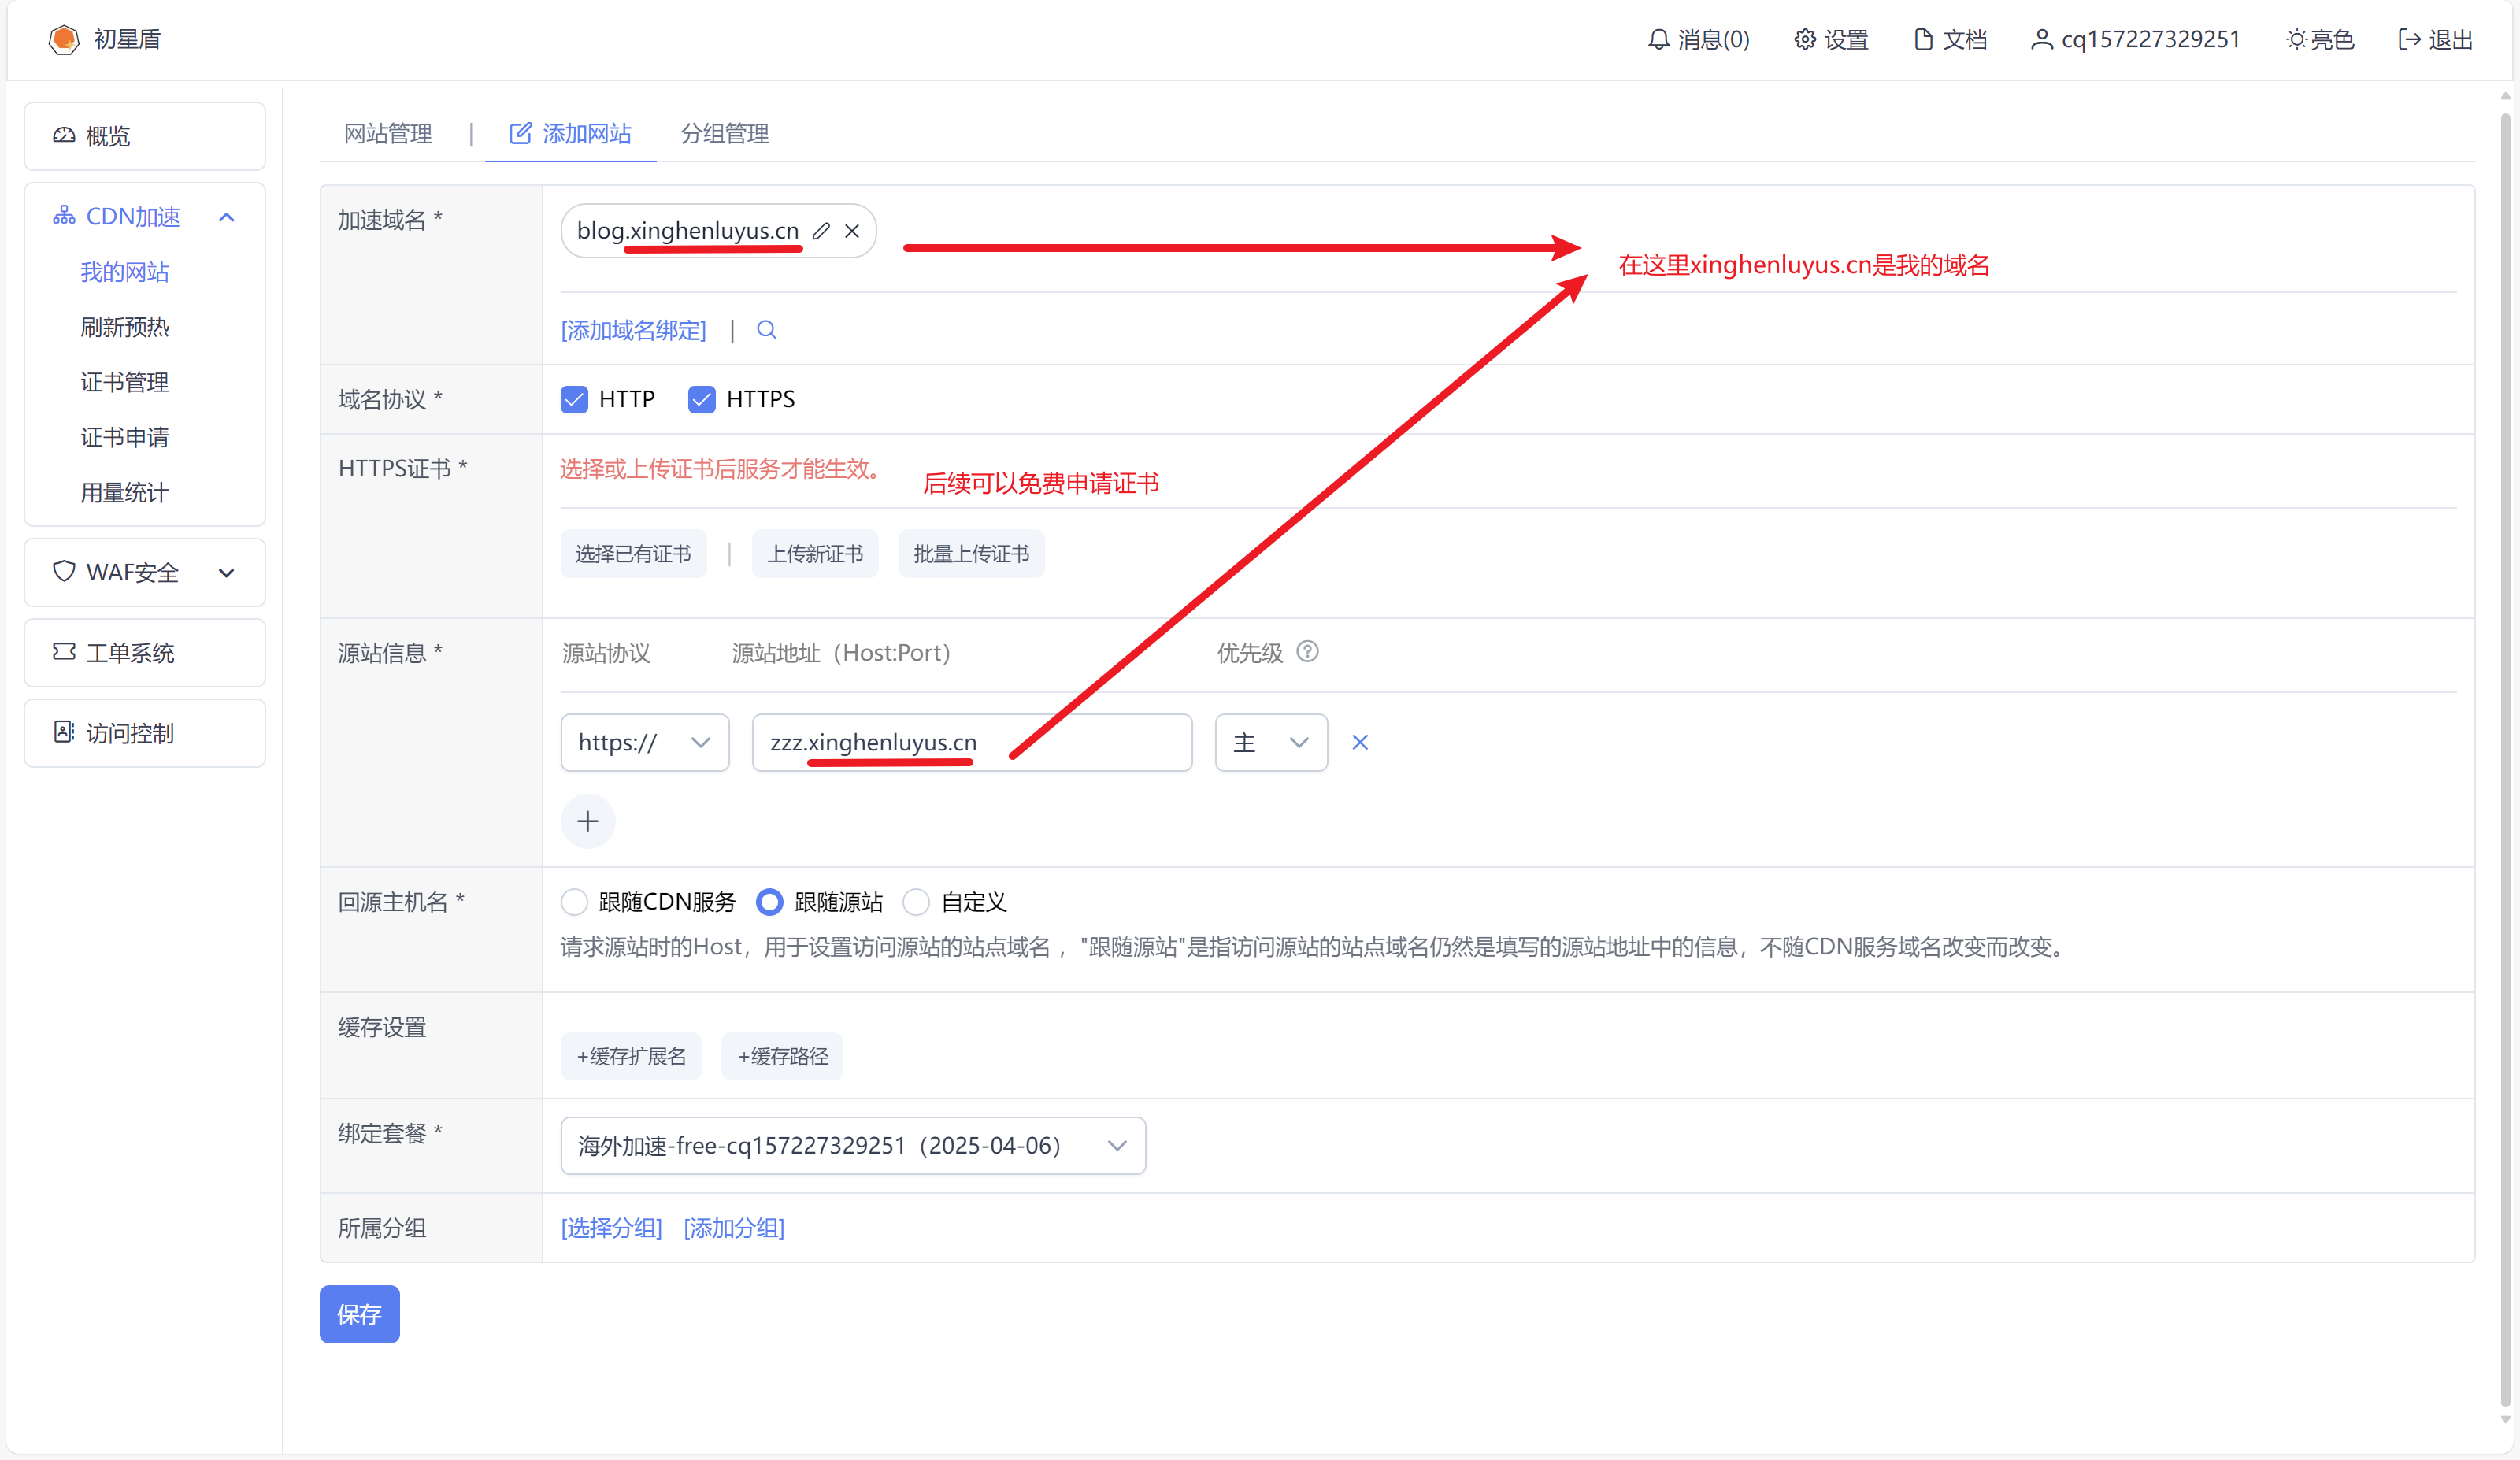Screen dimensions: 2520x1460
Task: Open the https:// origin protocol dropdown
Action: point(644,743)
